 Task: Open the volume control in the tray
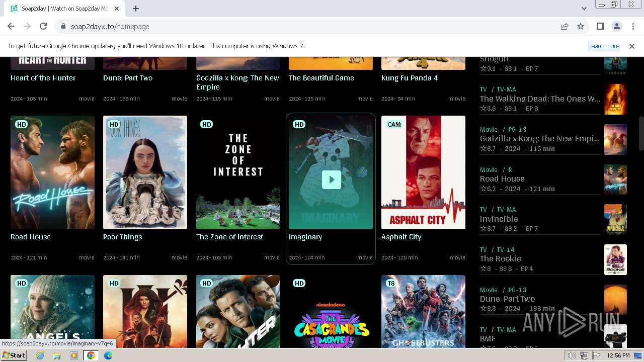pyautogui.click(x=572, y=355)
